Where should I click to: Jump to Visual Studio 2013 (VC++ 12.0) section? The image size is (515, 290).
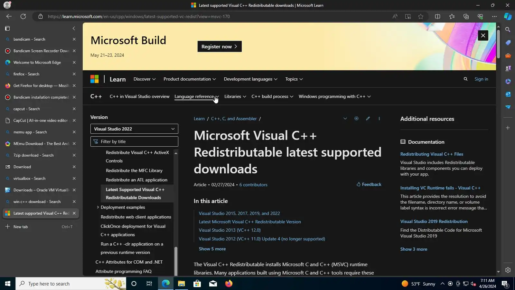click(230, 230)
